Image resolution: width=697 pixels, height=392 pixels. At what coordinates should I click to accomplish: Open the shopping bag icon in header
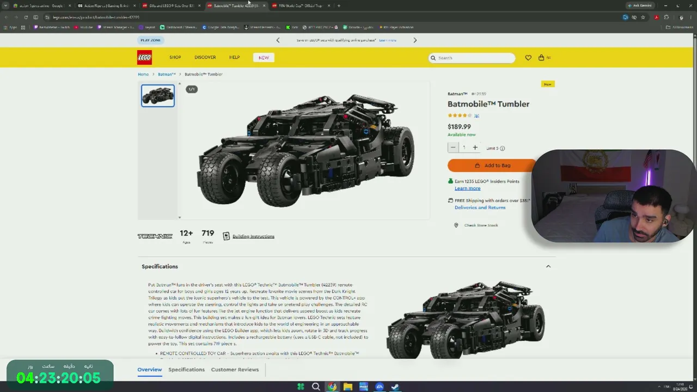coord(541,58)
